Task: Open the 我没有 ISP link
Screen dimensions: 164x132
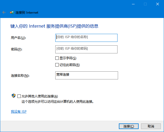Action: coord(19,112)
